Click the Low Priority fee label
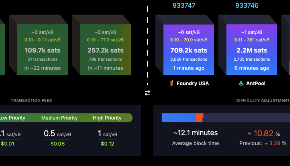The width and height of the screenshot is (290, 166). coord(12,118)
